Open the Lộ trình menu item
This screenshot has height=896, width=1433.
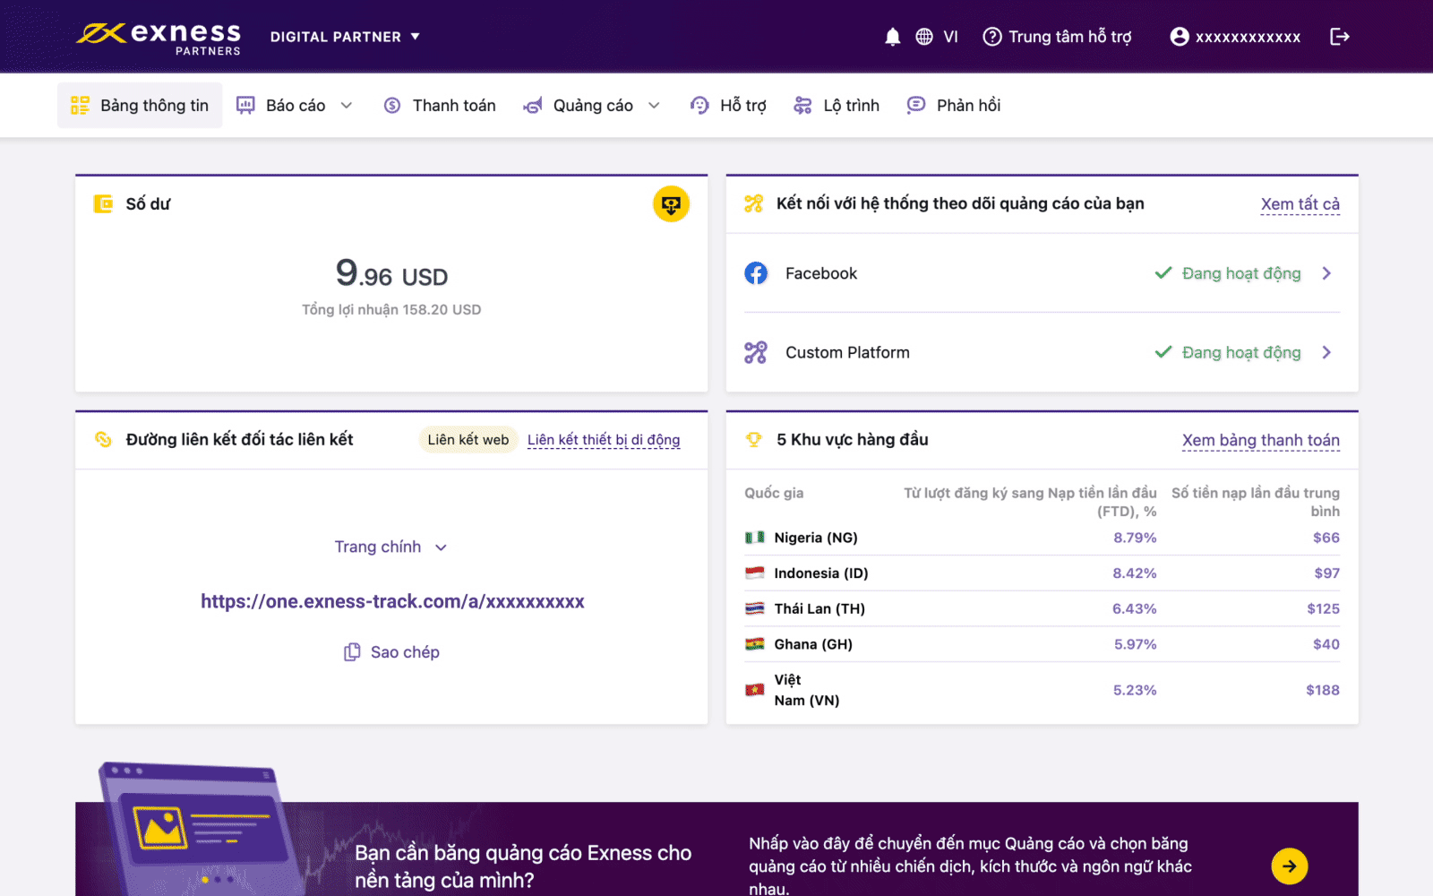[837, 106]
